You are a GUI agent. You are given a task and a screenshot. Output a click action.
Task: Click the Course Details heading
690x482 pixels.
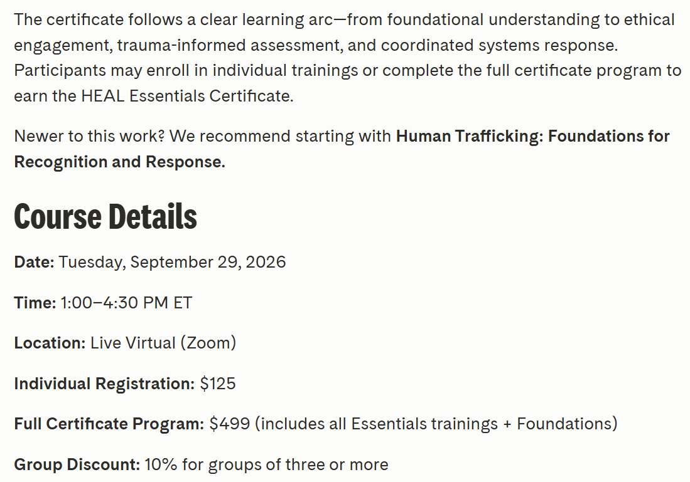coord(105,217)
